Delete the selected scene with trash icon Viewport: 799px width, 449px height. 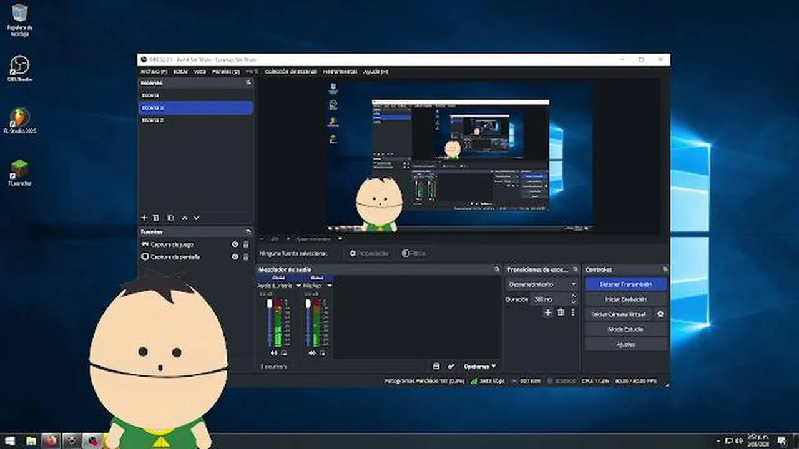tap(156, 218)
